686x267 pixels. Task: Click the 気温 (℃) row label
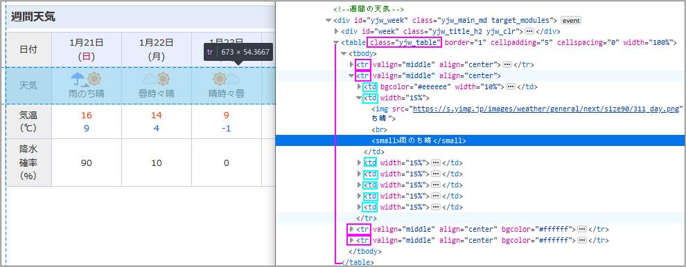pos(29,122)
